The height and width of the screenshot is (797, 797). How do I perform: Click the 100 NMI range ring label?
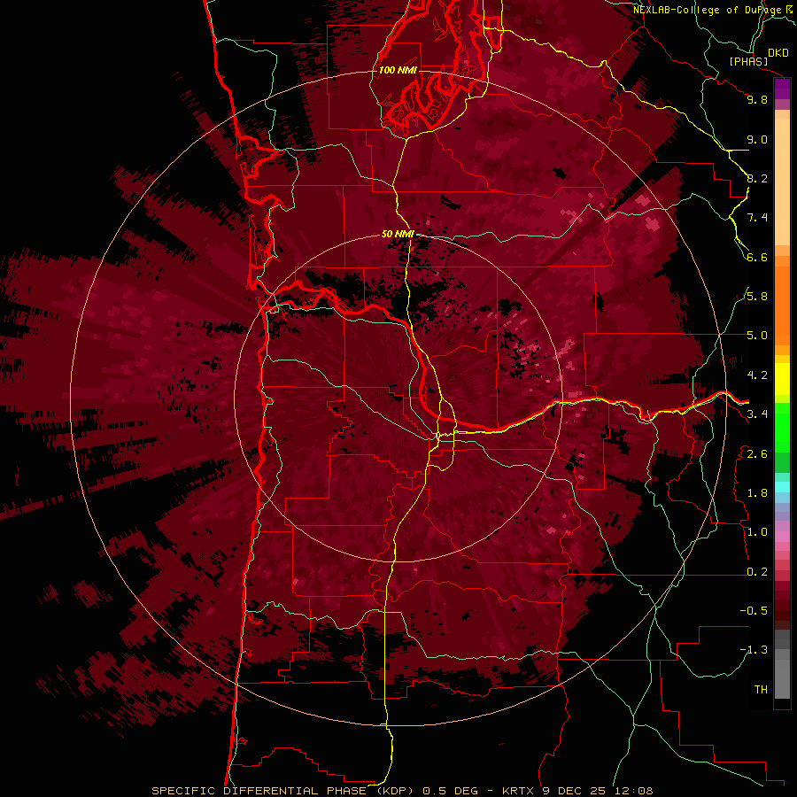(x=398, y=70)
